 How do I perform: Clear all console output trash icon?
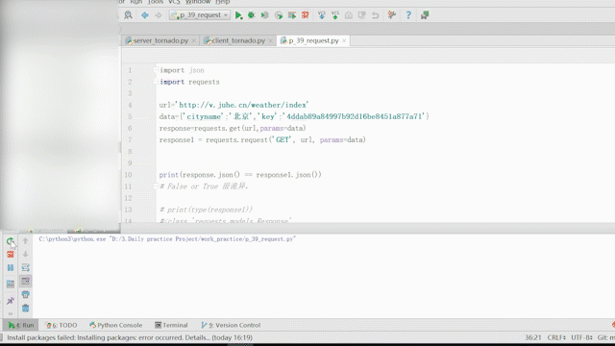[26, 308]
